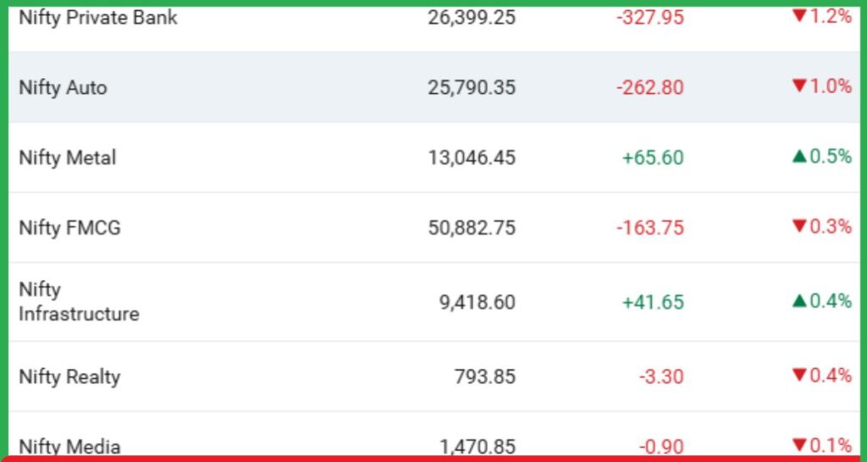Click the Nifty Media index name

[69, 447]
